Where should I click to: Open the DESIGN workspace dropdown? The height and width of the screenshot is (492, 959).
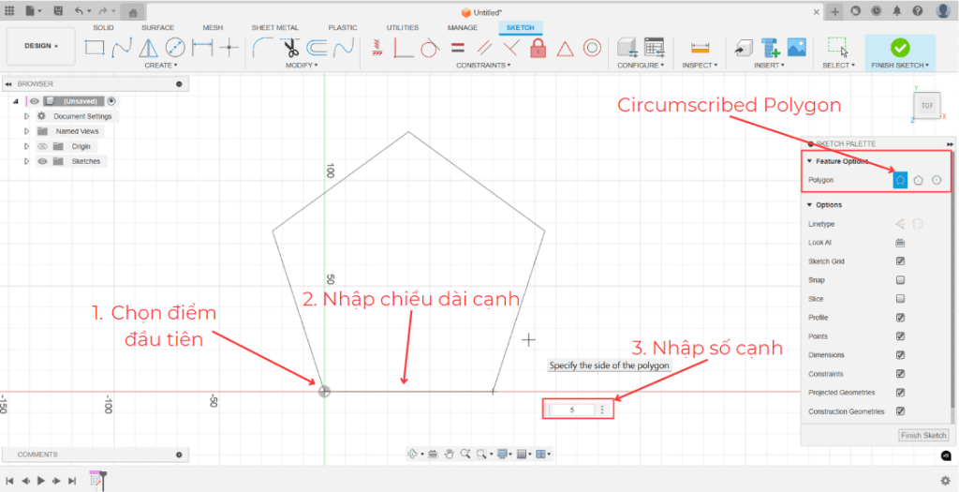[x=40, y=46]
